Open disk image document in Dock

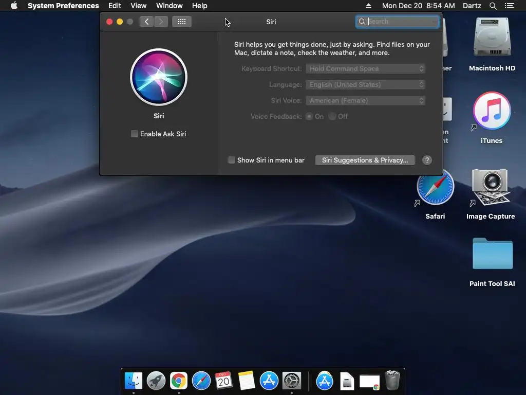click(x=347, y=382)
